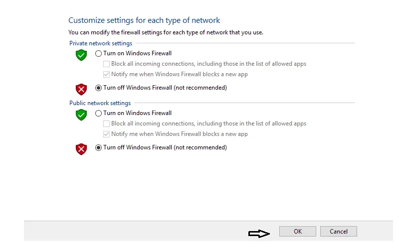Click green shield icon under Private network settings
The height and width of the screenshot is (249, 399).
tap(81, 55)
